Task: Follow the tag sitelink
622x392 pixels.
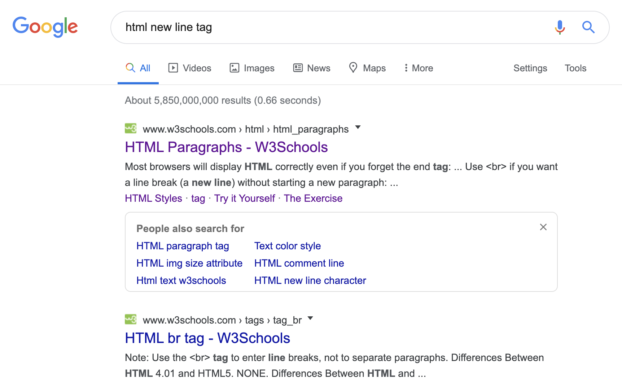Action: [198, 199]
